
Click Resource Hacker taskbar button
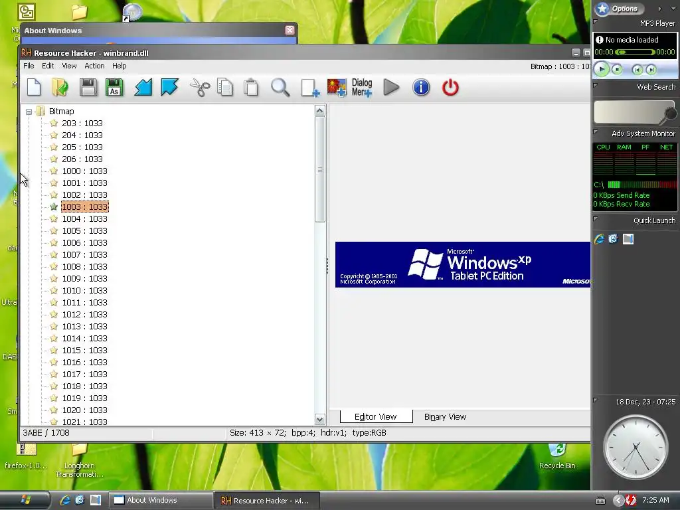click(267, 500)
